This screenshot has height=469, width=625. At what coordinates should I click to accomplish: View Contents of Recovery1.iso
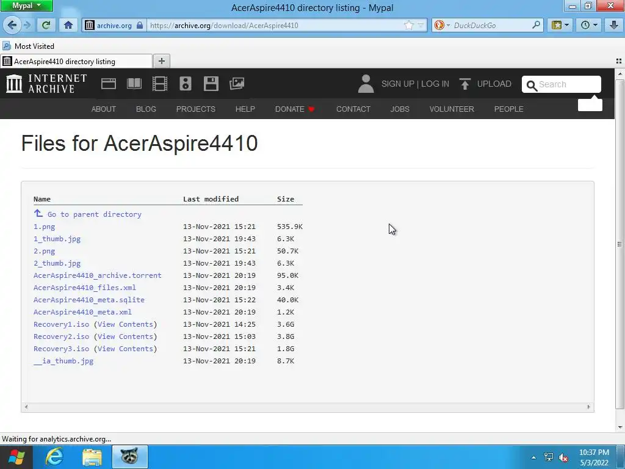coord(125,324)
